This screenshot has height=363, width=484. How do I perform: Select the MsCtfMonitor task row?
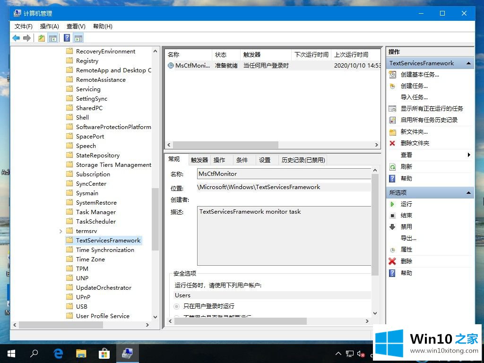click(192, 66)
